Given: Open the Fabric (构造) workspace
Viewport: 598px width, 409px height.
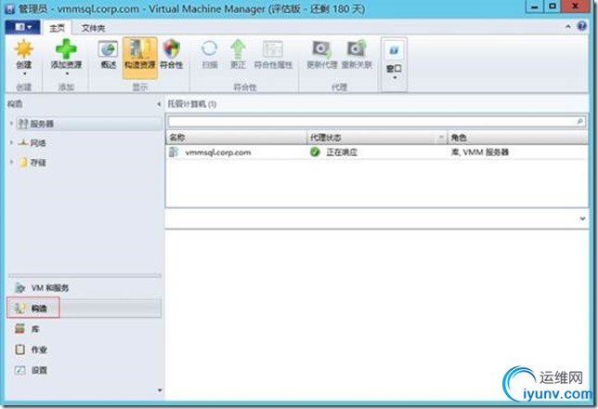Looking at the screenshot, I should [x=84, y=309].
